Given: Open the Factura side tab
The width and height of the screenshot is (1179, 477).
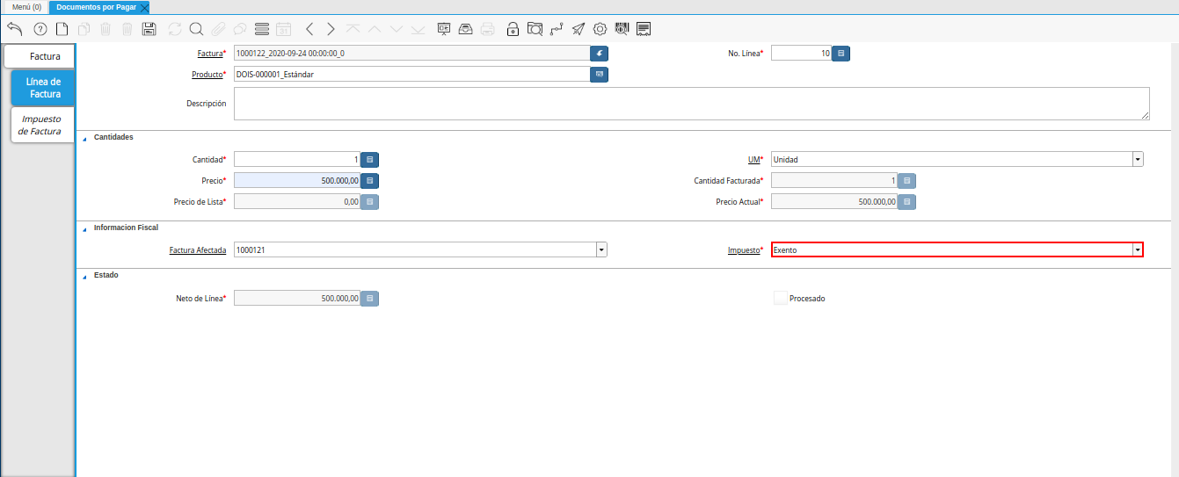Looking at the screenshot, I should coord(40,56).
